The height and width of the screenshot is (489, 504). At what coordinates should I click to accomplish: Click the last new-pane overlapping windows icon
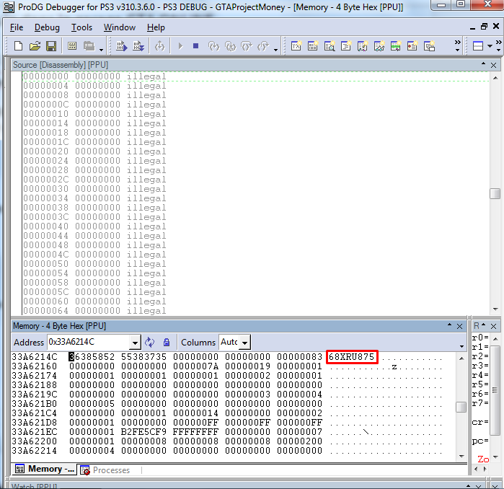(x=430, y=46)
